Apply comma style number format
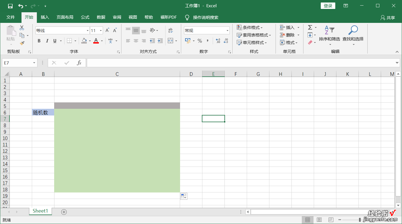 tap(208, 41)
